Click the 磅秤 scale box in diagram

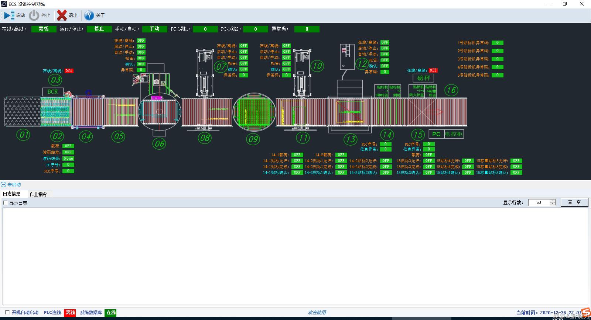pos(424,78)
